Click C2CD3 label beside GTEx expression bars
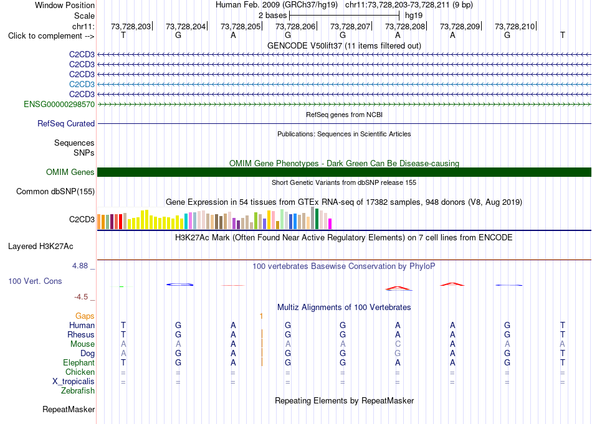The image size is (592, 424). pos(82,219)
